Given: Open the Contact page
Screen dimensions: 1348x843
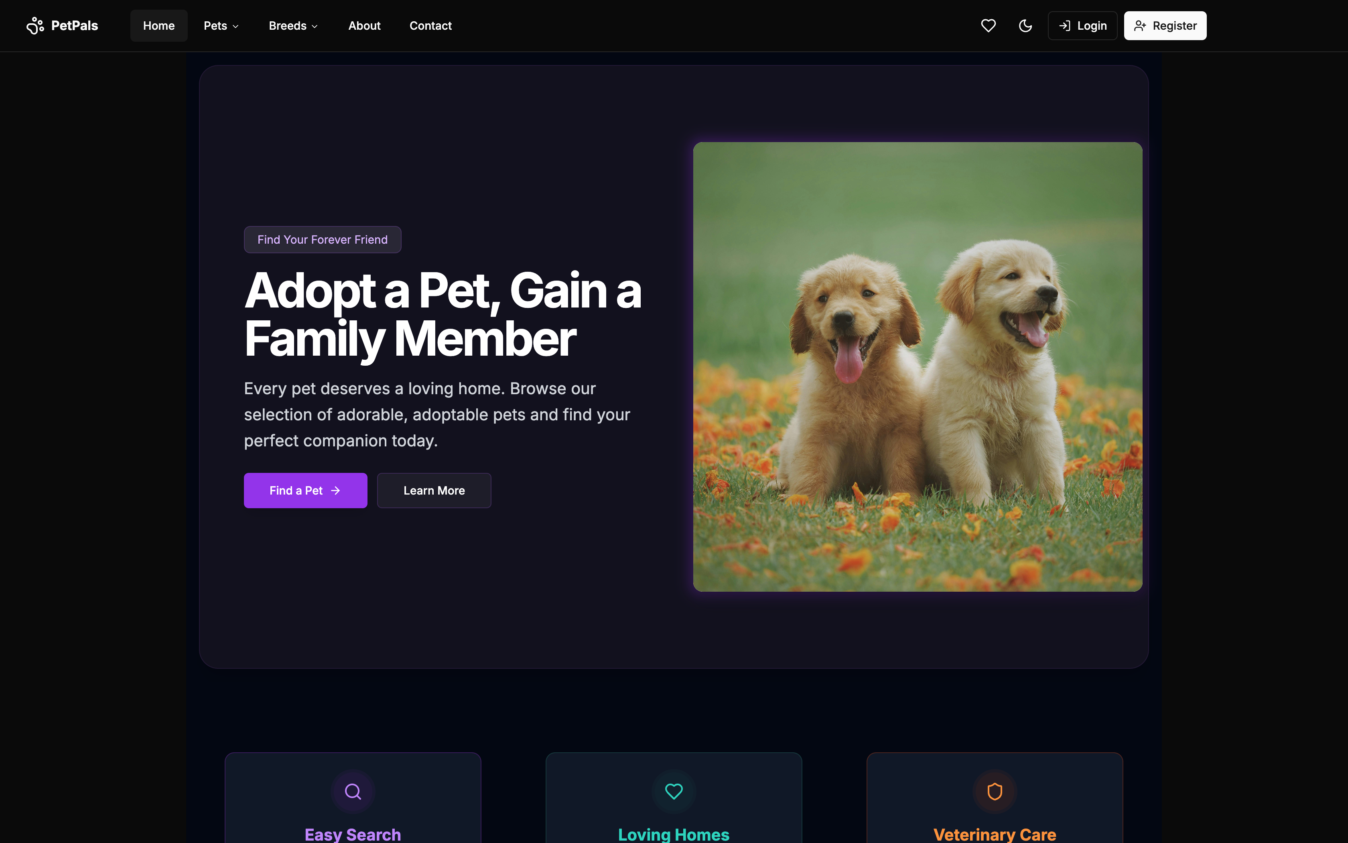Looking at the screenshot, I should coord(430,26).
